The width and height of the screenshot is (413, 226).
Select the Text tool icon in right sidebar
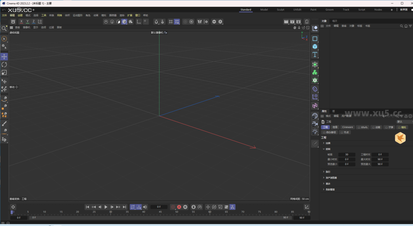pyautogui.click(x=315, y=54)
